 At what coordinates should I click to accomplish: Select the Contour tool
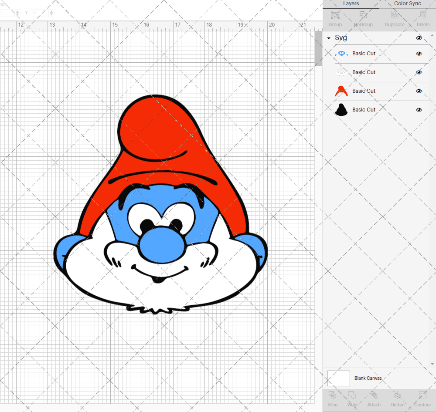pos(422,395)
